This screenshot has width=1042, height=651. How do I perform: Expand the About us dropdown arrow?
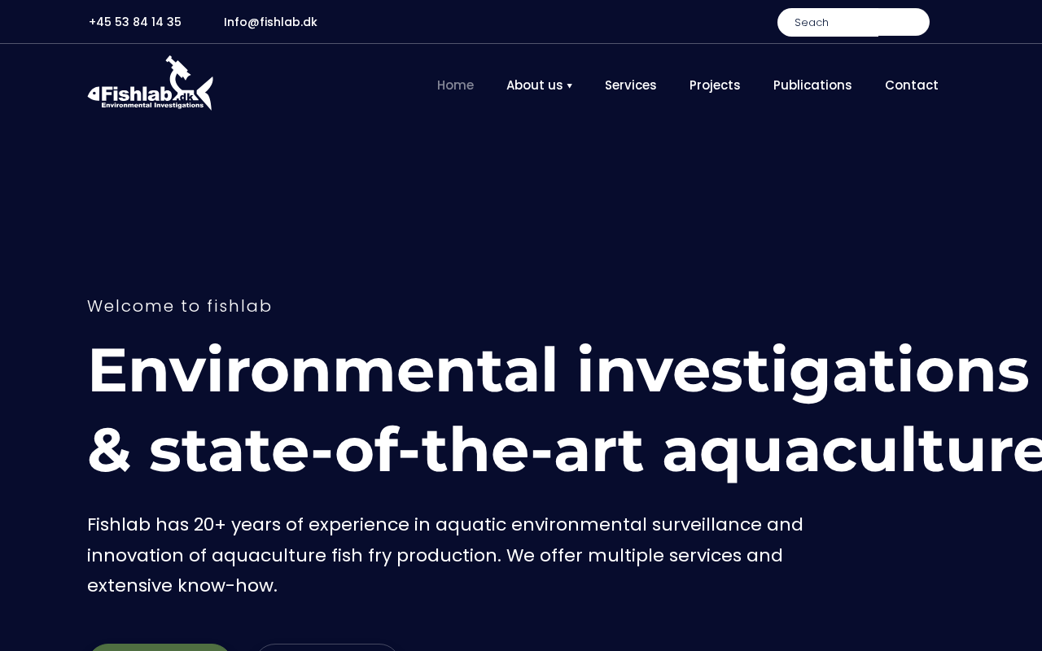coord(570,86)
